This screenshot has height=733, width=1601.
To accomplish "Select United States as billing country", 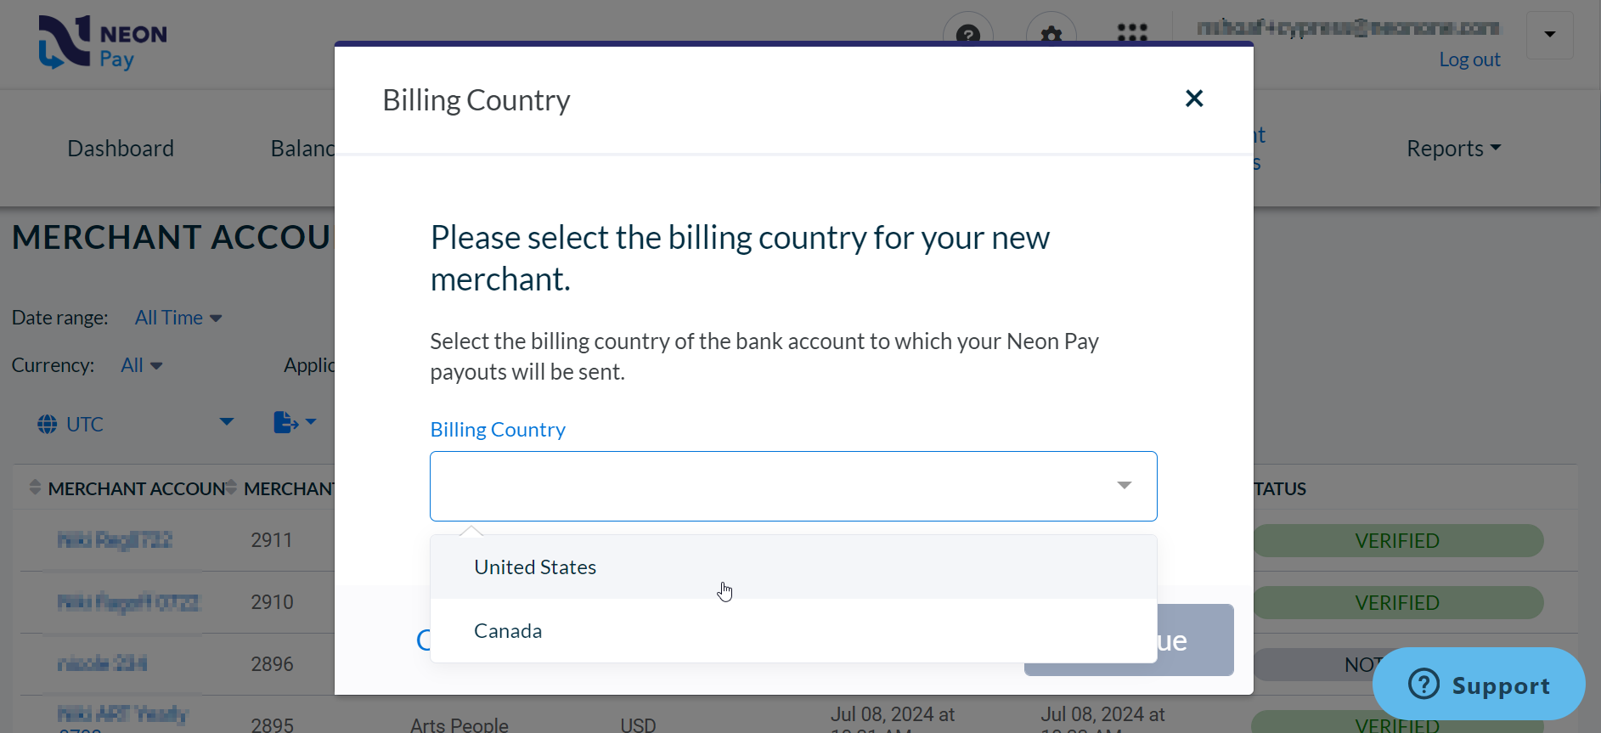I will 534,567.
